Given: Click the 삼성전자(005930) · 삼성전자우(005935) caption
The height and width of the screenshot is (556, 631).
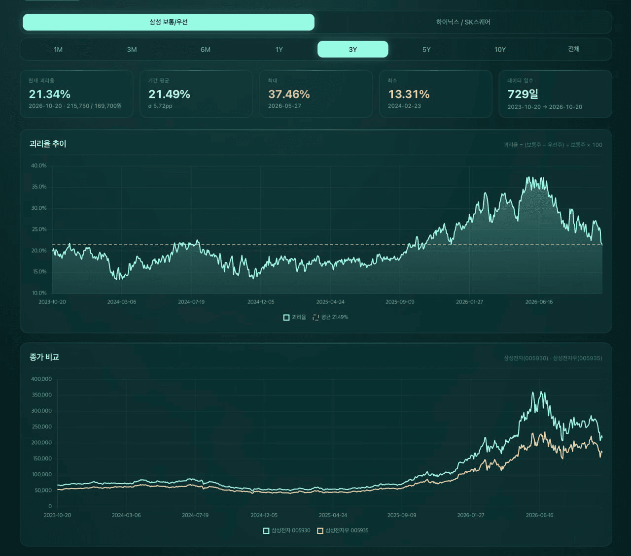Looking at the screenshot, I should tap(553, 358).
